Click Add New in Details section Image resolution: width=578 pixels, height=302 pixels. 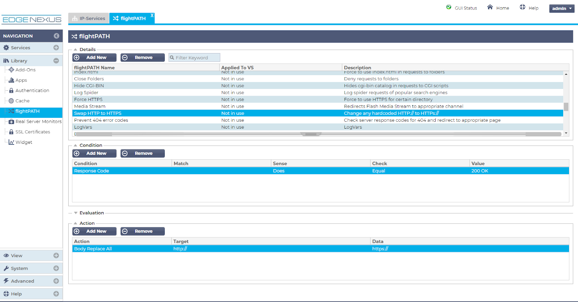pyautogui.click(x=94, y=57)
